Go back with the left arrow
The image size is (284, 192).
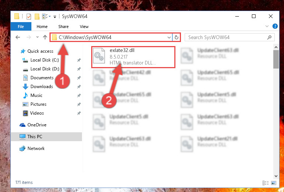[18, 37]
